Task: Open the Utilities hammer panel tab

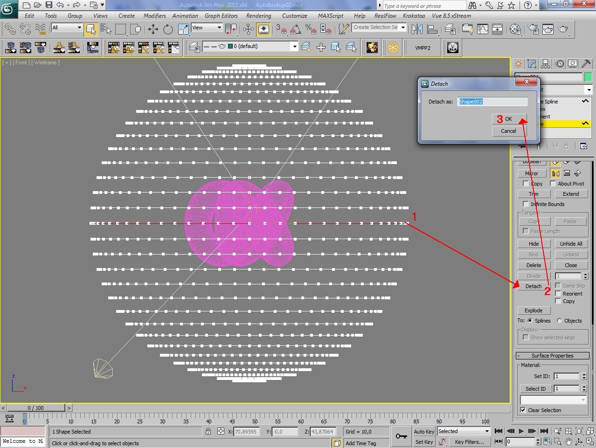Action: [586, 64]
